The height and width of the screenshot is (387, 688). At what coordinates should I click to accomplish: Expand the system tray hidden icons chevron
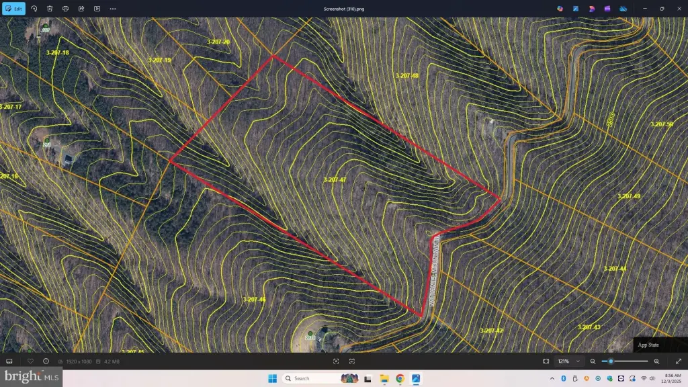tap(552, 378)
